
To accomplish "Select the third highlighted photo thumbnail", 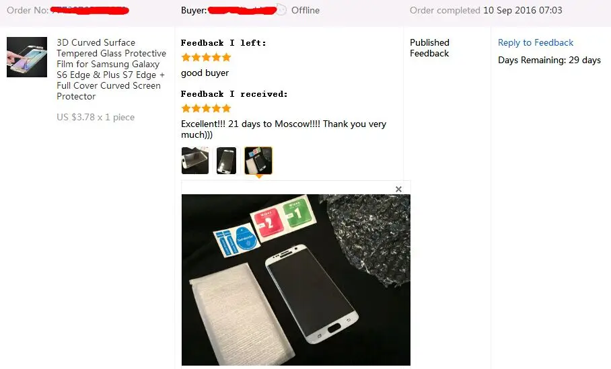I will 258,161.
